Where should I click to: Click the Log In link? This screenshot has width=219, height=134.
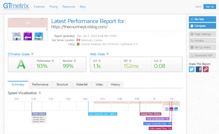click(x=198, y=6)
